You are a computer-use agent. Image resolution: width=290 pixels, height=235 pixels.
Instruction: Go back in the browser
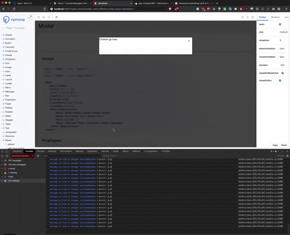(x=3, y=9)
